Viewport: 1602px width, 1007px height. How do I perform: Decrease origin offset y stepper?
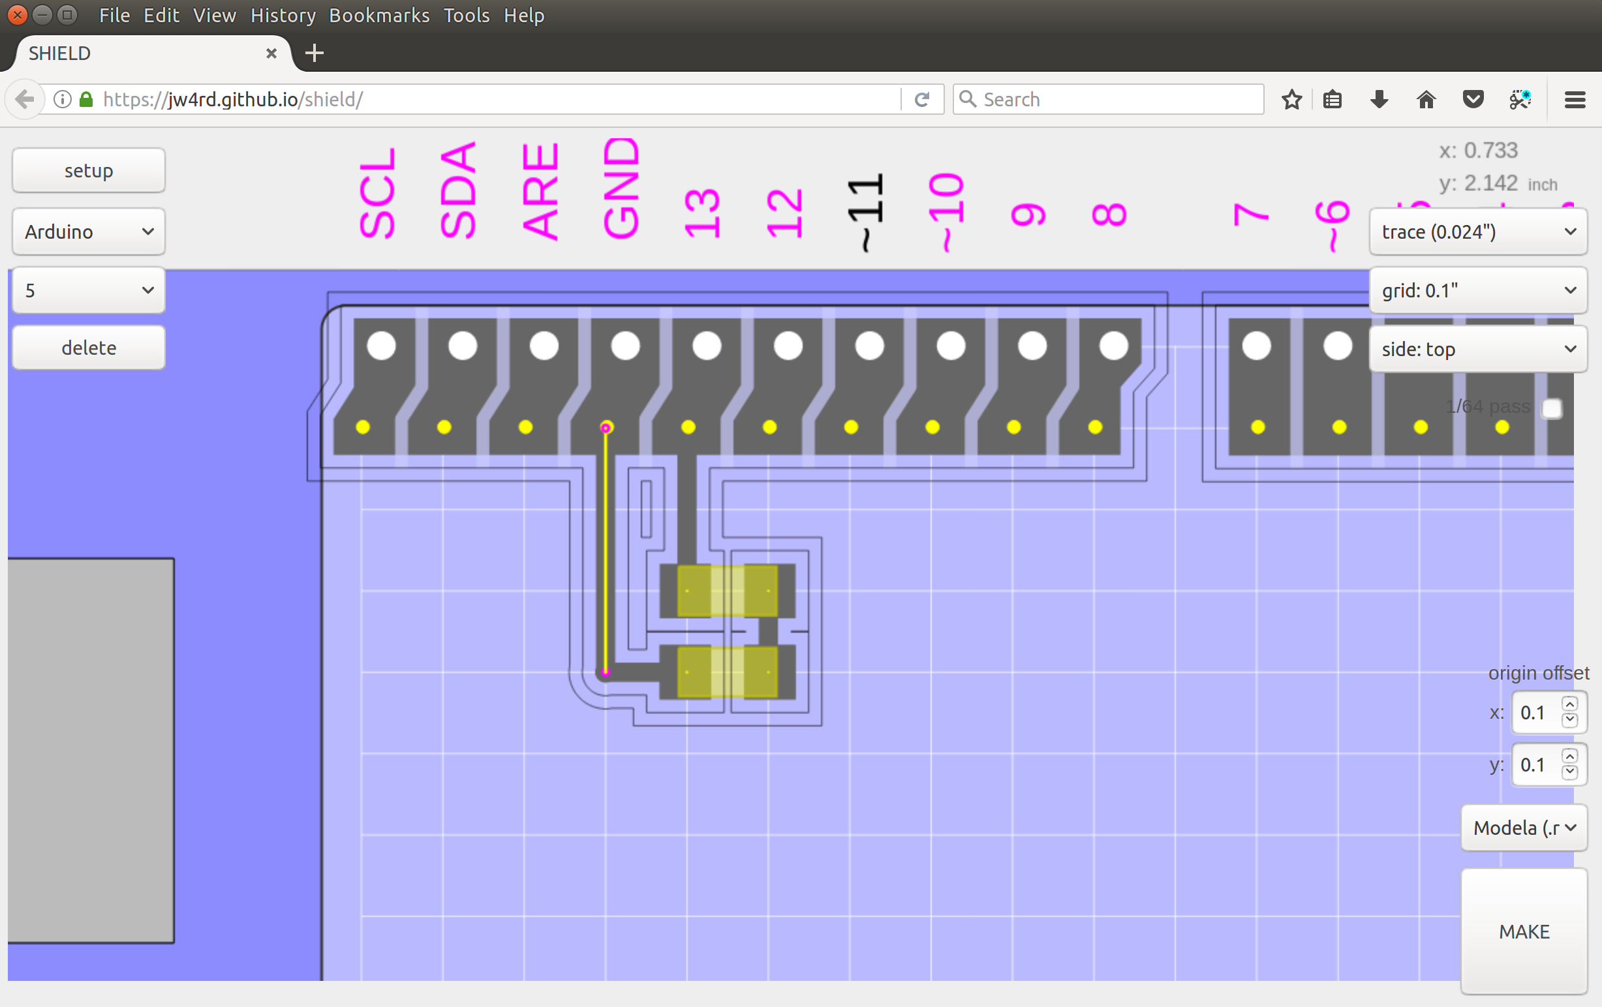pos(1569,772)
